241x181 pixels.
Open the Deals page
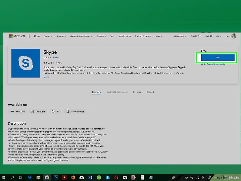tap(112, 36)
